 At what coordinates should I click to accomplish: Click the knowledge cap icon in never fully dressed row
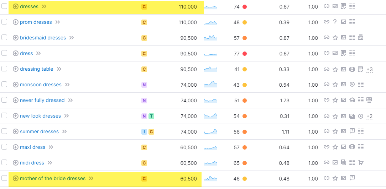pyautogui.click(x=352, y=100)
